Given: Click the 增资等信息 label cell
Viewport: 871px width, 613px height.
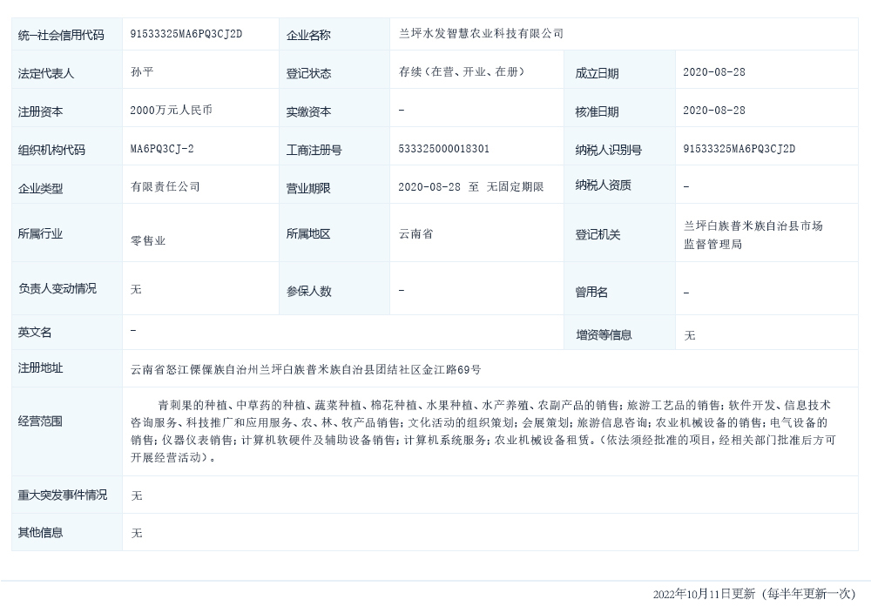Looking at the screenshot, I should coord(604,334).
